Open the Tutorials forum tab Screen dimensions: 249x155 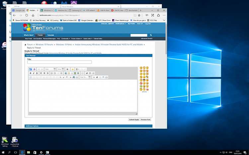pos(51,35)
